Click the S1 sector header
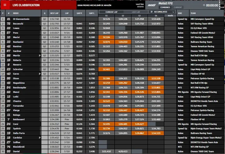The image size is (225, 154). (x=106, y=16)
